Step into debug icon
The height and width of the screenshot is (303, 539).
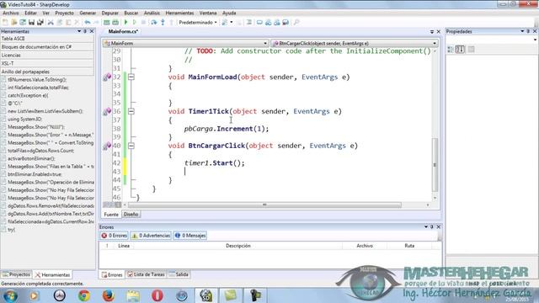click(x=163, y=23)
